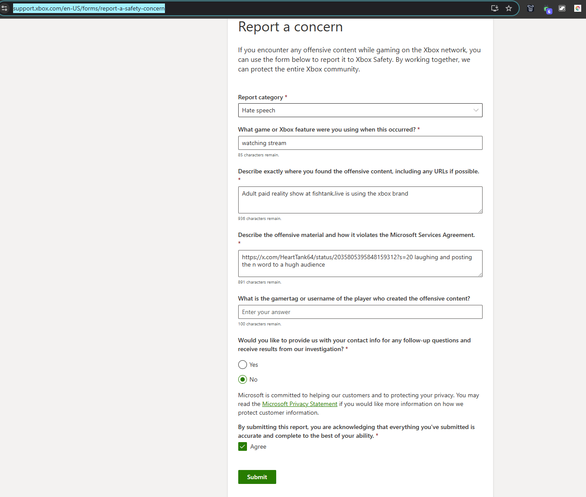
Task: Click the '100 characters remain.' counter
Action: pyautogui.click(x=260, y=324)
